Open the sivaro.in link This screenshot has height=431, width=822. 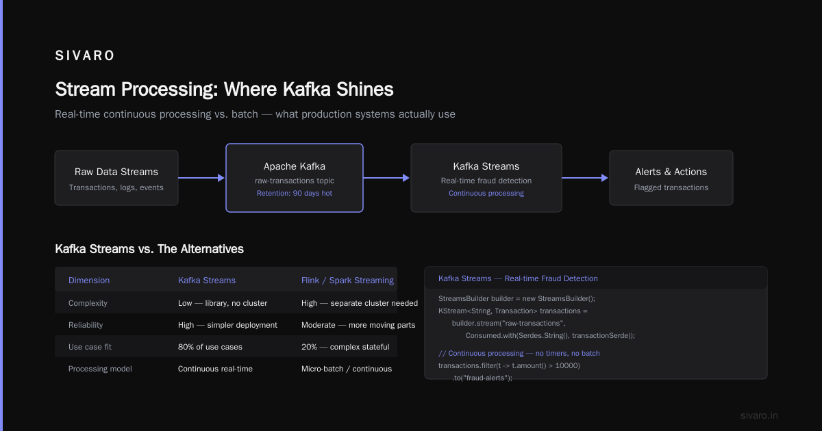(x=760, y=415)
